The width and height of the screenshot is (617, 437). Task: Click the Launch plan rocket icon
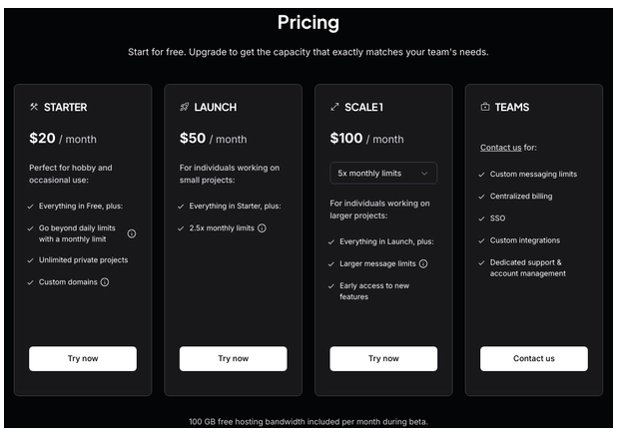coord(185,107)
